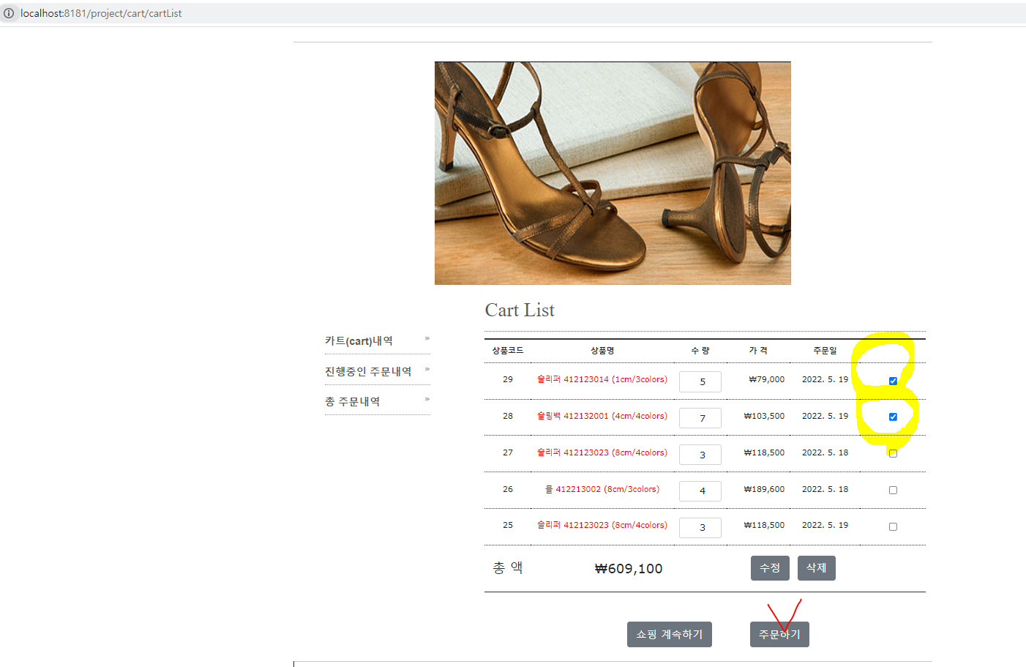Click the 주문일 column header
1026x667 pixels.
[x=825, y=351]
